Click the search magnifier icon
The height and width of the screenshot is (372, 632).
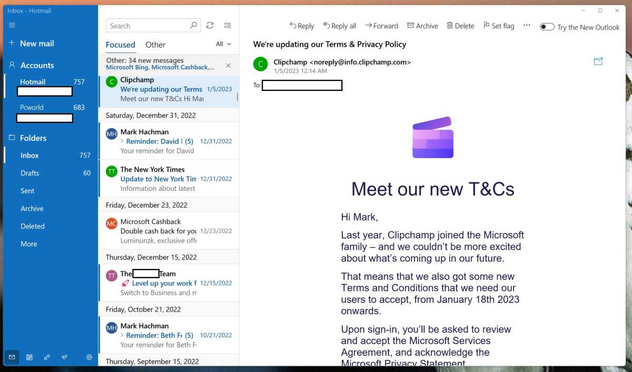(x=194, y=25)
